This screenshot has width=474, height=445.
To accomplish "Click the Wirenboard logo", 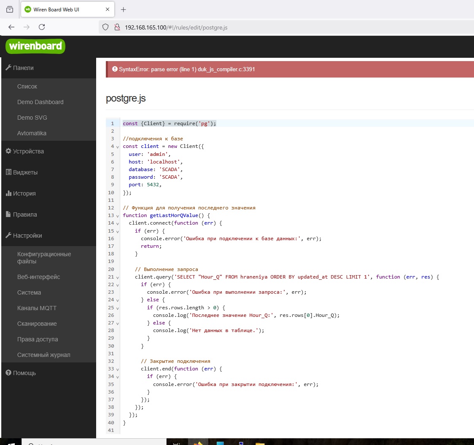I will [35, 46].
